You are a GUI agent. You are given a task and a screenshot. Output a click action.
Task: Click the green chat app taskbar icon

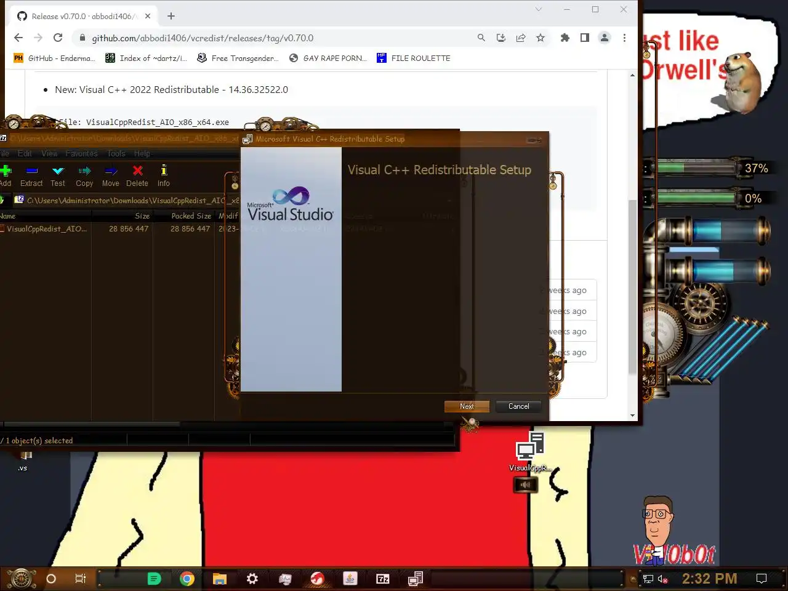[x=155, y=579]
